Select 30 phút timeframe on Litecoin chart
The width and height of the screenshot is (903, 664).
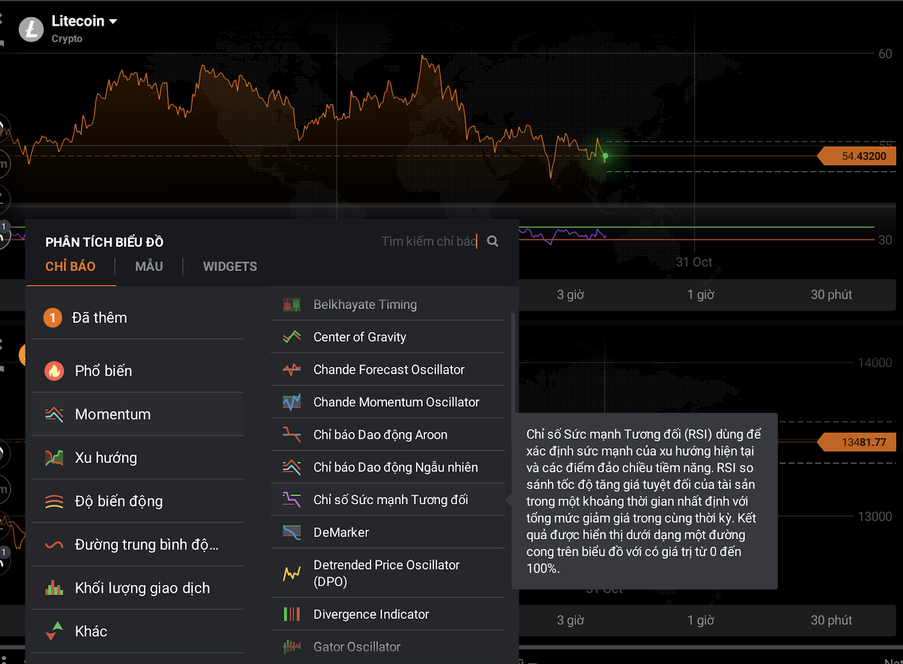831,295
